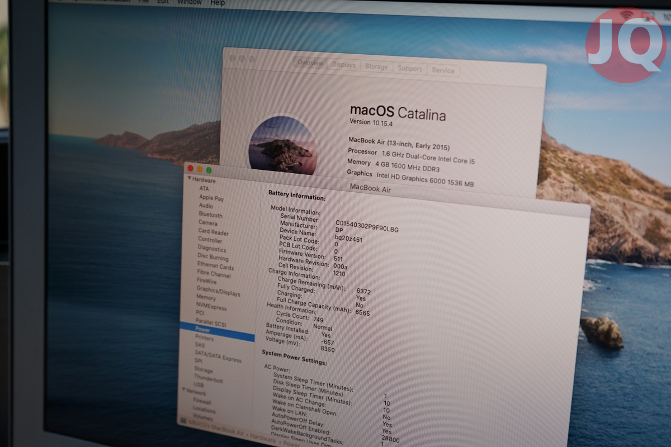
Task: Select Thunderbolt in the sidebar
Action: [x=208, y=378]
